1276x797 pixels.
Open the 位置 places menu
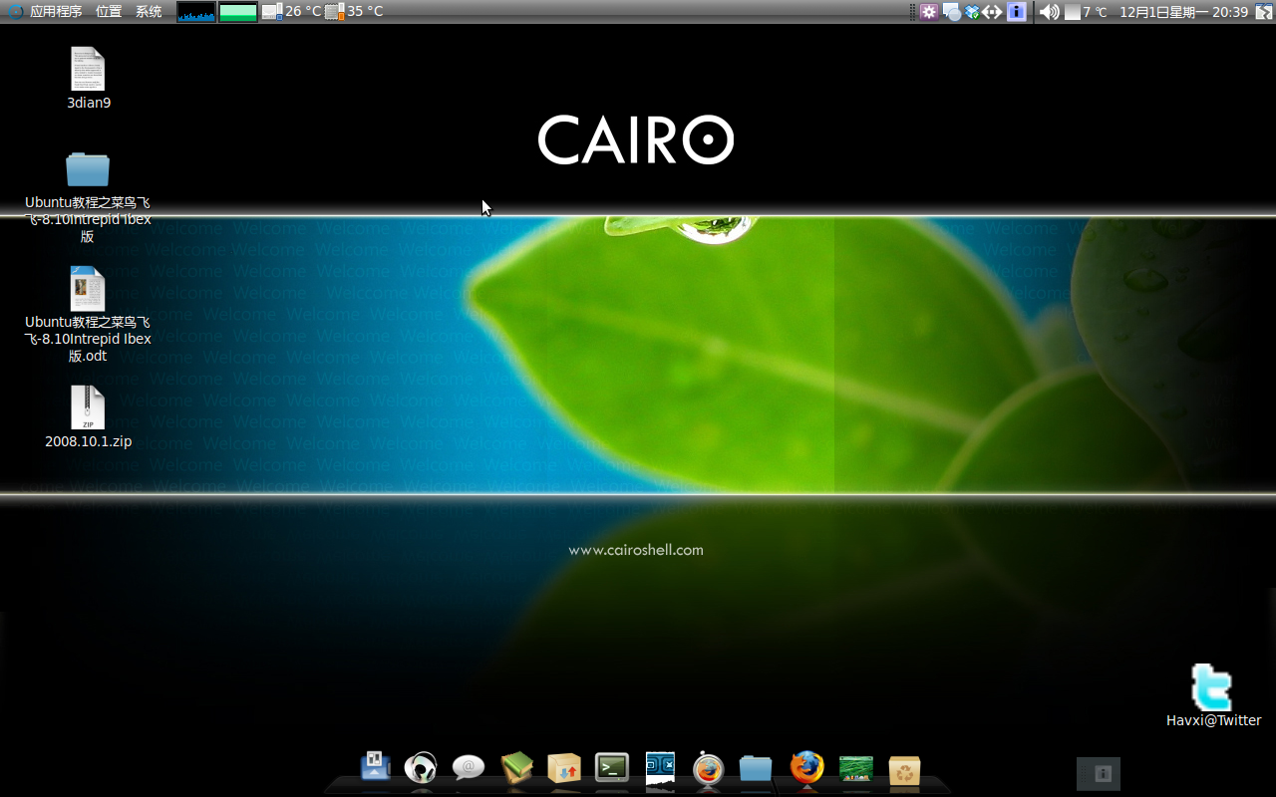tap(109, 12)
